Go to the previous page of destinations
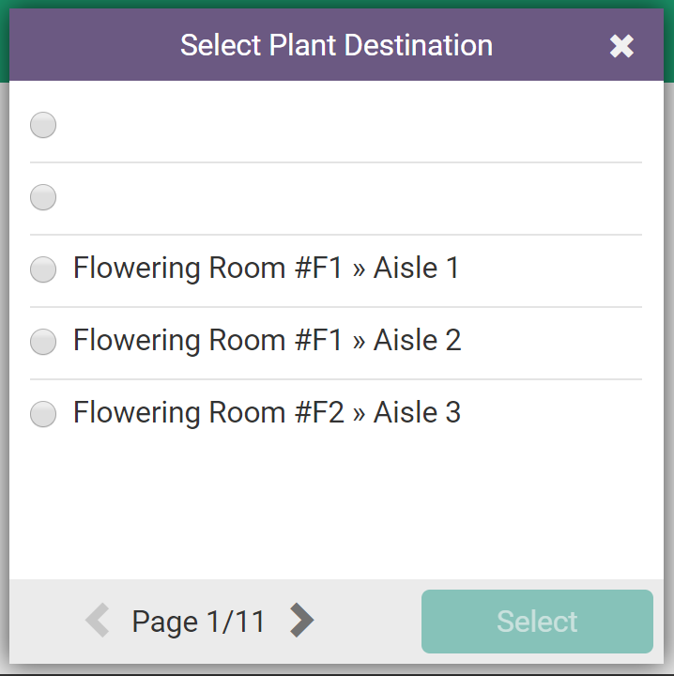 tap(98, 621)
